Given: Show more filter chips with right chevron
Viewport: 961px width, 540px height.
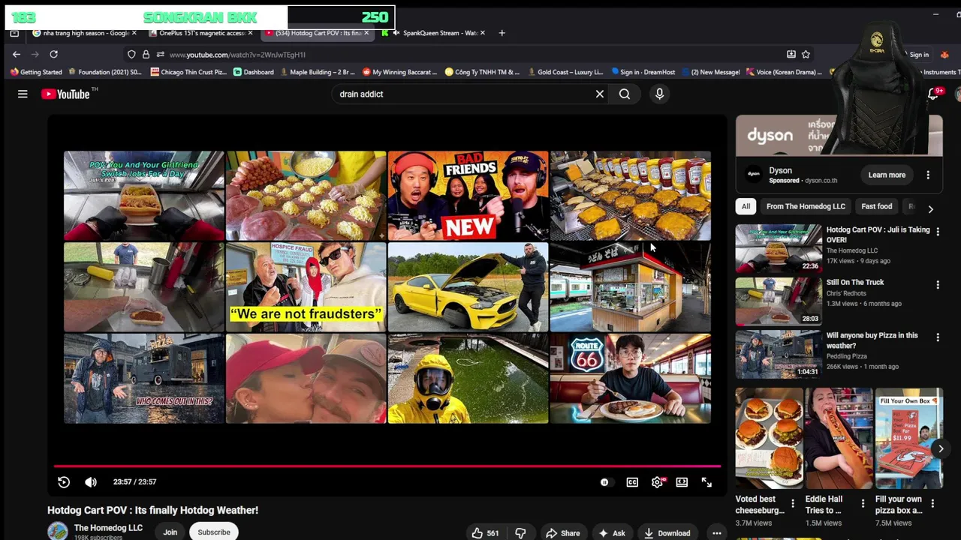Looking at the screenshot, I should point(930,209).
